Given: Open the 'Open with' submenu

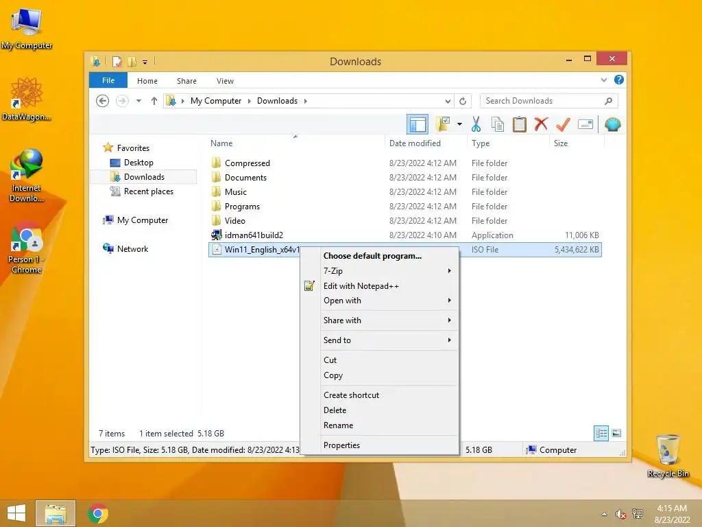Looking at the screenshot, I should coord(380,301).
